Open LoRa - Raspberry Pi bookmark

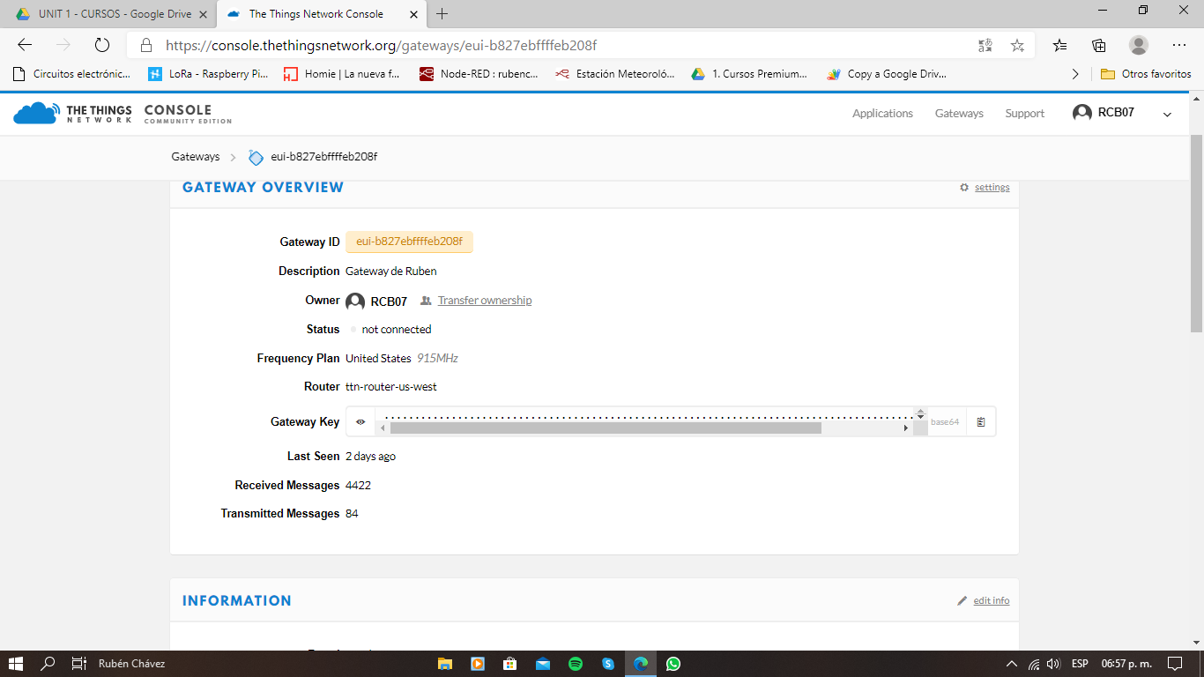(x=209, y=74)
